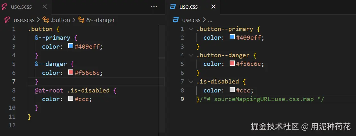356x136 pixels.
Task: Click the CSS icon on use.css tab
Action: (x=173, y=6)
